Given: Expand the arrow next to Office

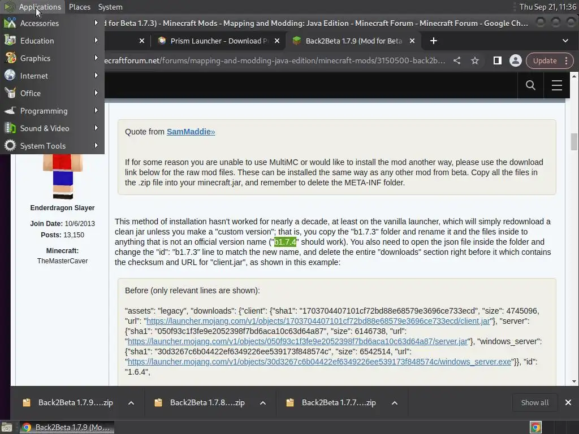Looking at the screenshot, I should pyautogui.click(x=96, y=93).
